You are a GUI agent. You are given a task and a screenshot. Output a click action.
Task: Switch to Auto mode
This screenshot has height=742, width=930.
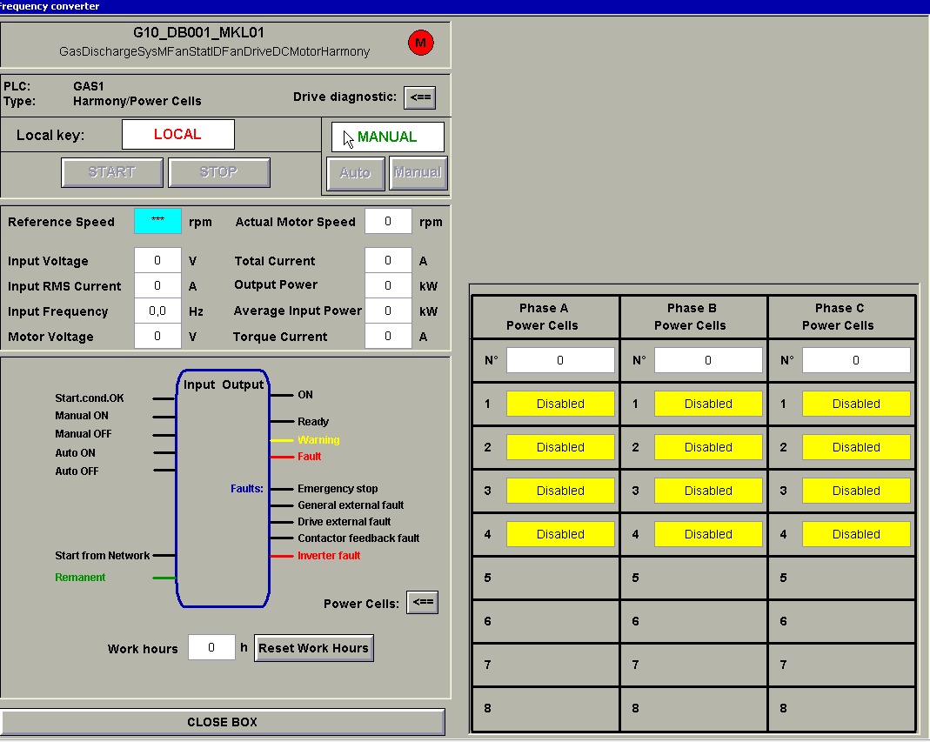355,173
